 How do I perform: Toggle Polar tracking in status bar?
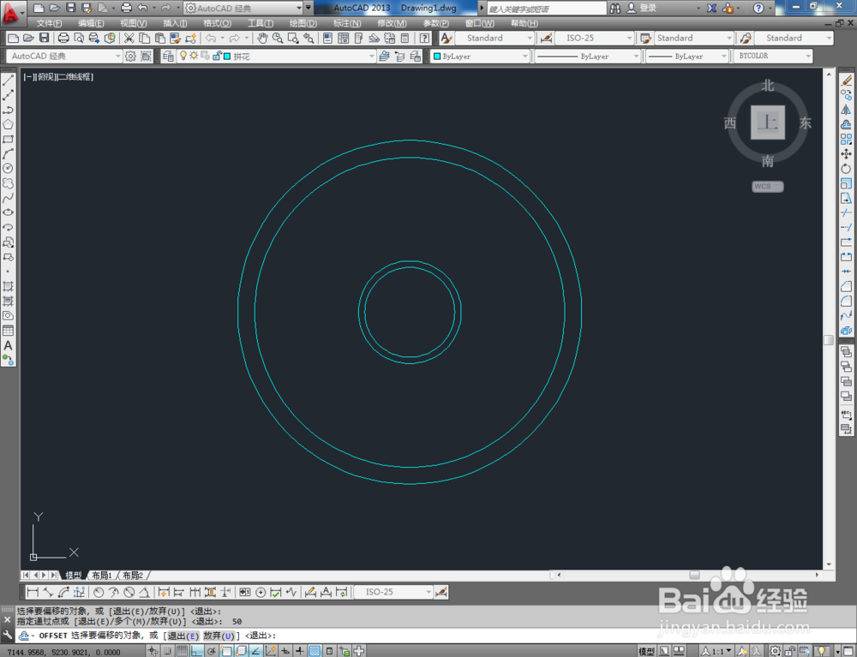[212, 651]
